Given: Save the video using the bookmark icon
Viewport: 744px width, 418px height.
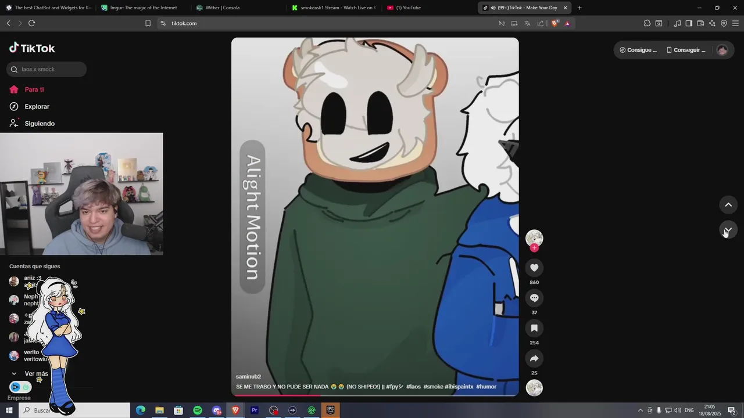Looking at the screenshot, I should 534,328.
